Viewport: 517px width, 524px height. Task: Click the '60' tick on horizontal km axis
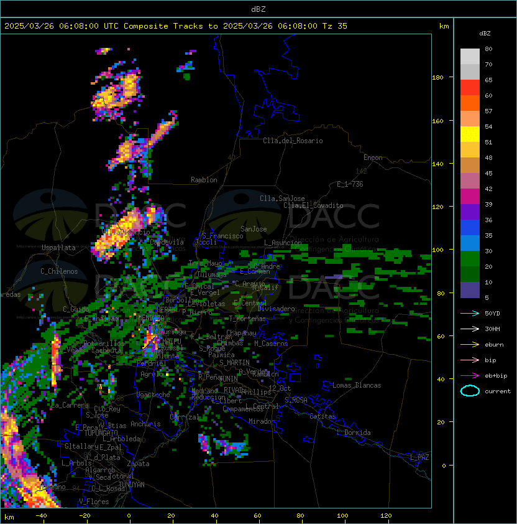click(x=257, y=516)
